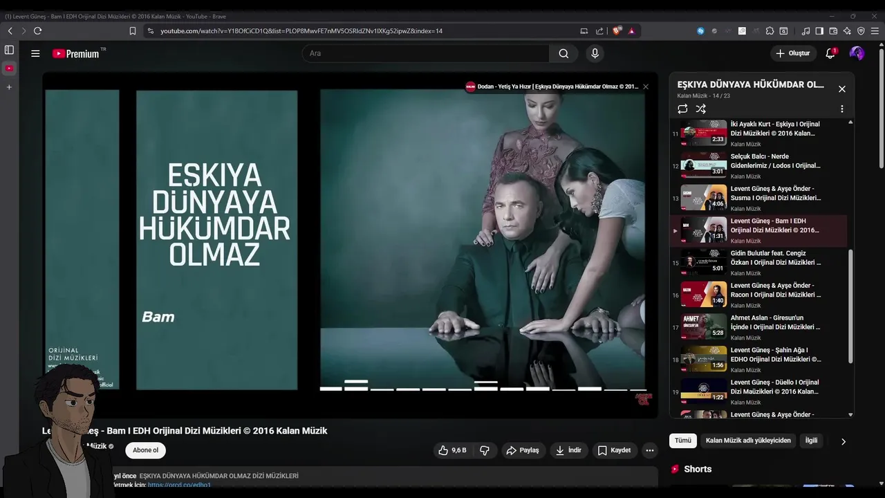Screen dimensions: 885x498
Task: Open playlist three-dot options menu
Action: pos(841,109)
